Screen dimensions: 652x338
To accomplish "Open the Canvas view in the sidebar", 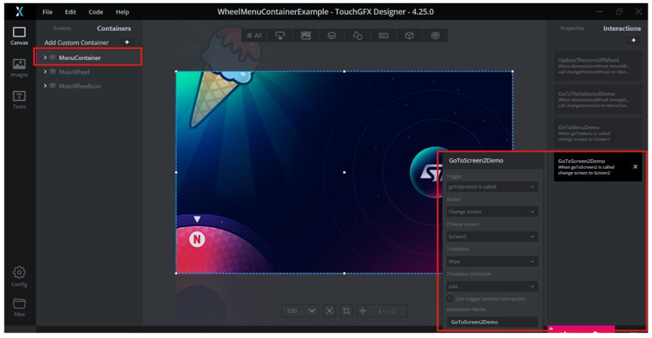I will (19, 36).
